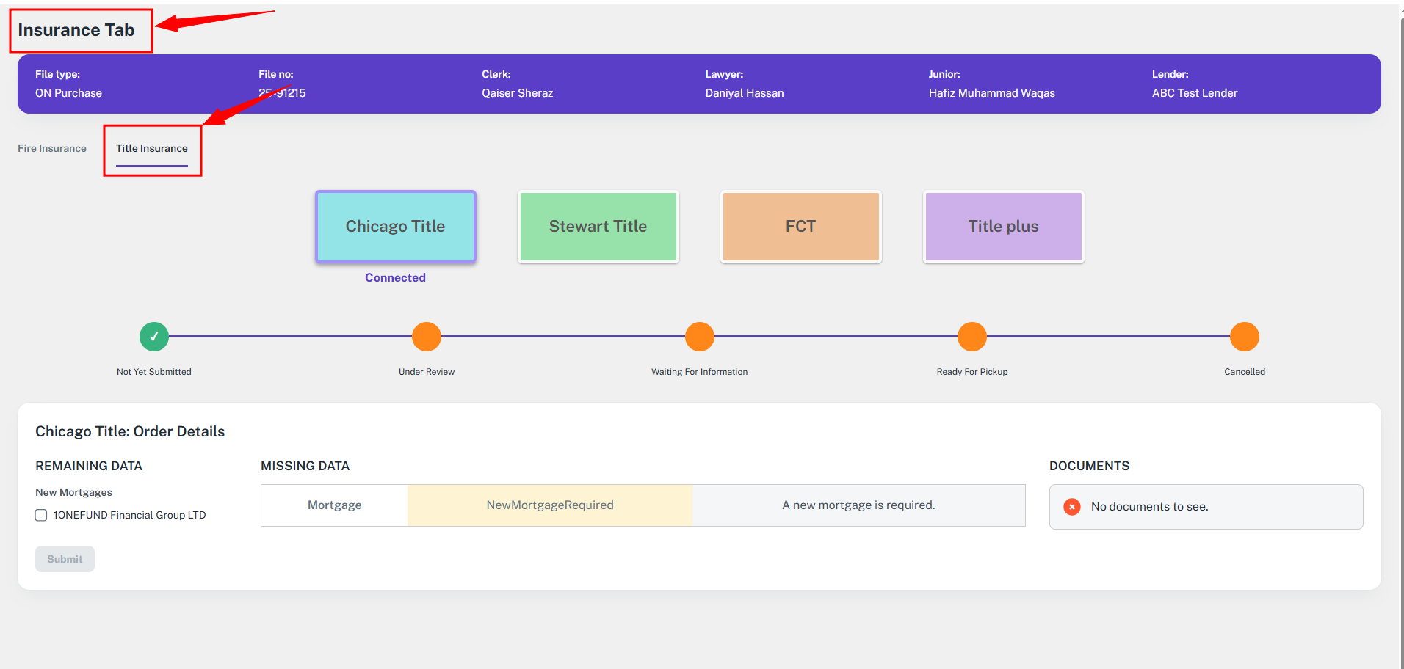Click the red X no-documents icon

pos(1072,507)
